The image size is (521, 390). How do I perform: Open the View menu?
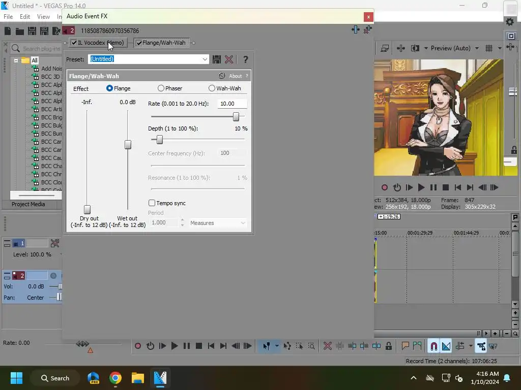click(43, 17)
